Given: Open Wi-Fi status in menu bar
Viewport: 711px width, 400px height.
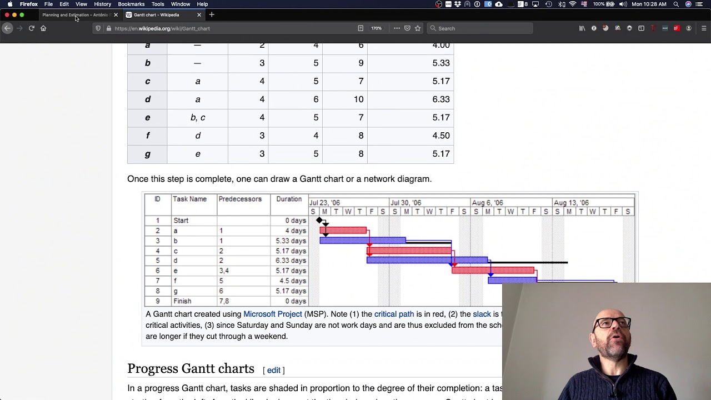Looking at the screenshot, I should (572, 4).
